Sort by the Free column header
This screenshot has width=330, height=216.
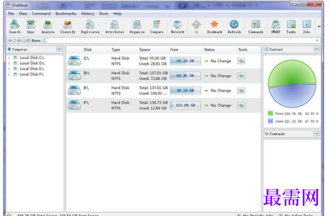coord(174,49)
